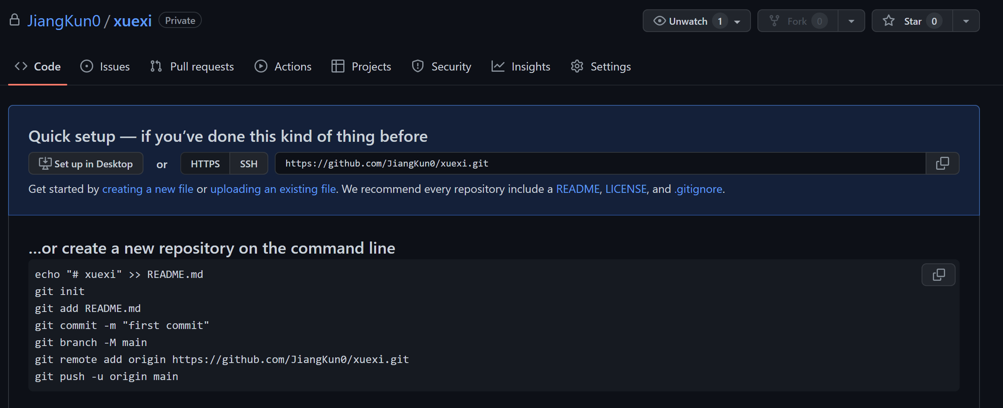Follow the 'creating a new file' link
Viewport: 1003px width, 408px height.
pos(148,189)
